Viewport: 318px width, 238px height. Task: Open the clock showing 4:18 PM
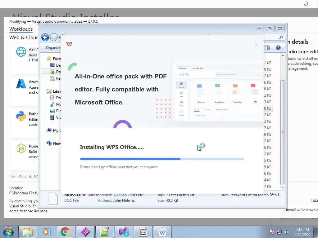(302, 232)
